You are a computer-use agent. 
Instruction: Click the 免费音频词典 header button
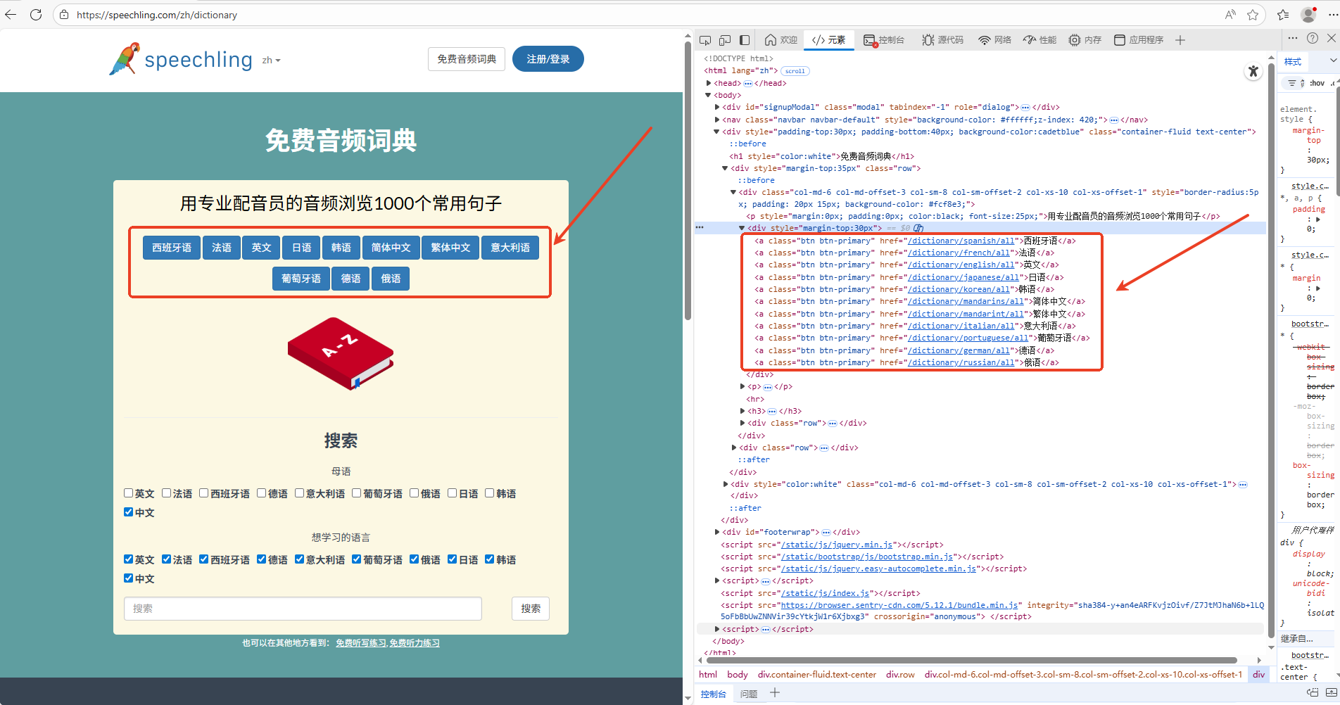tap(467, 59)
